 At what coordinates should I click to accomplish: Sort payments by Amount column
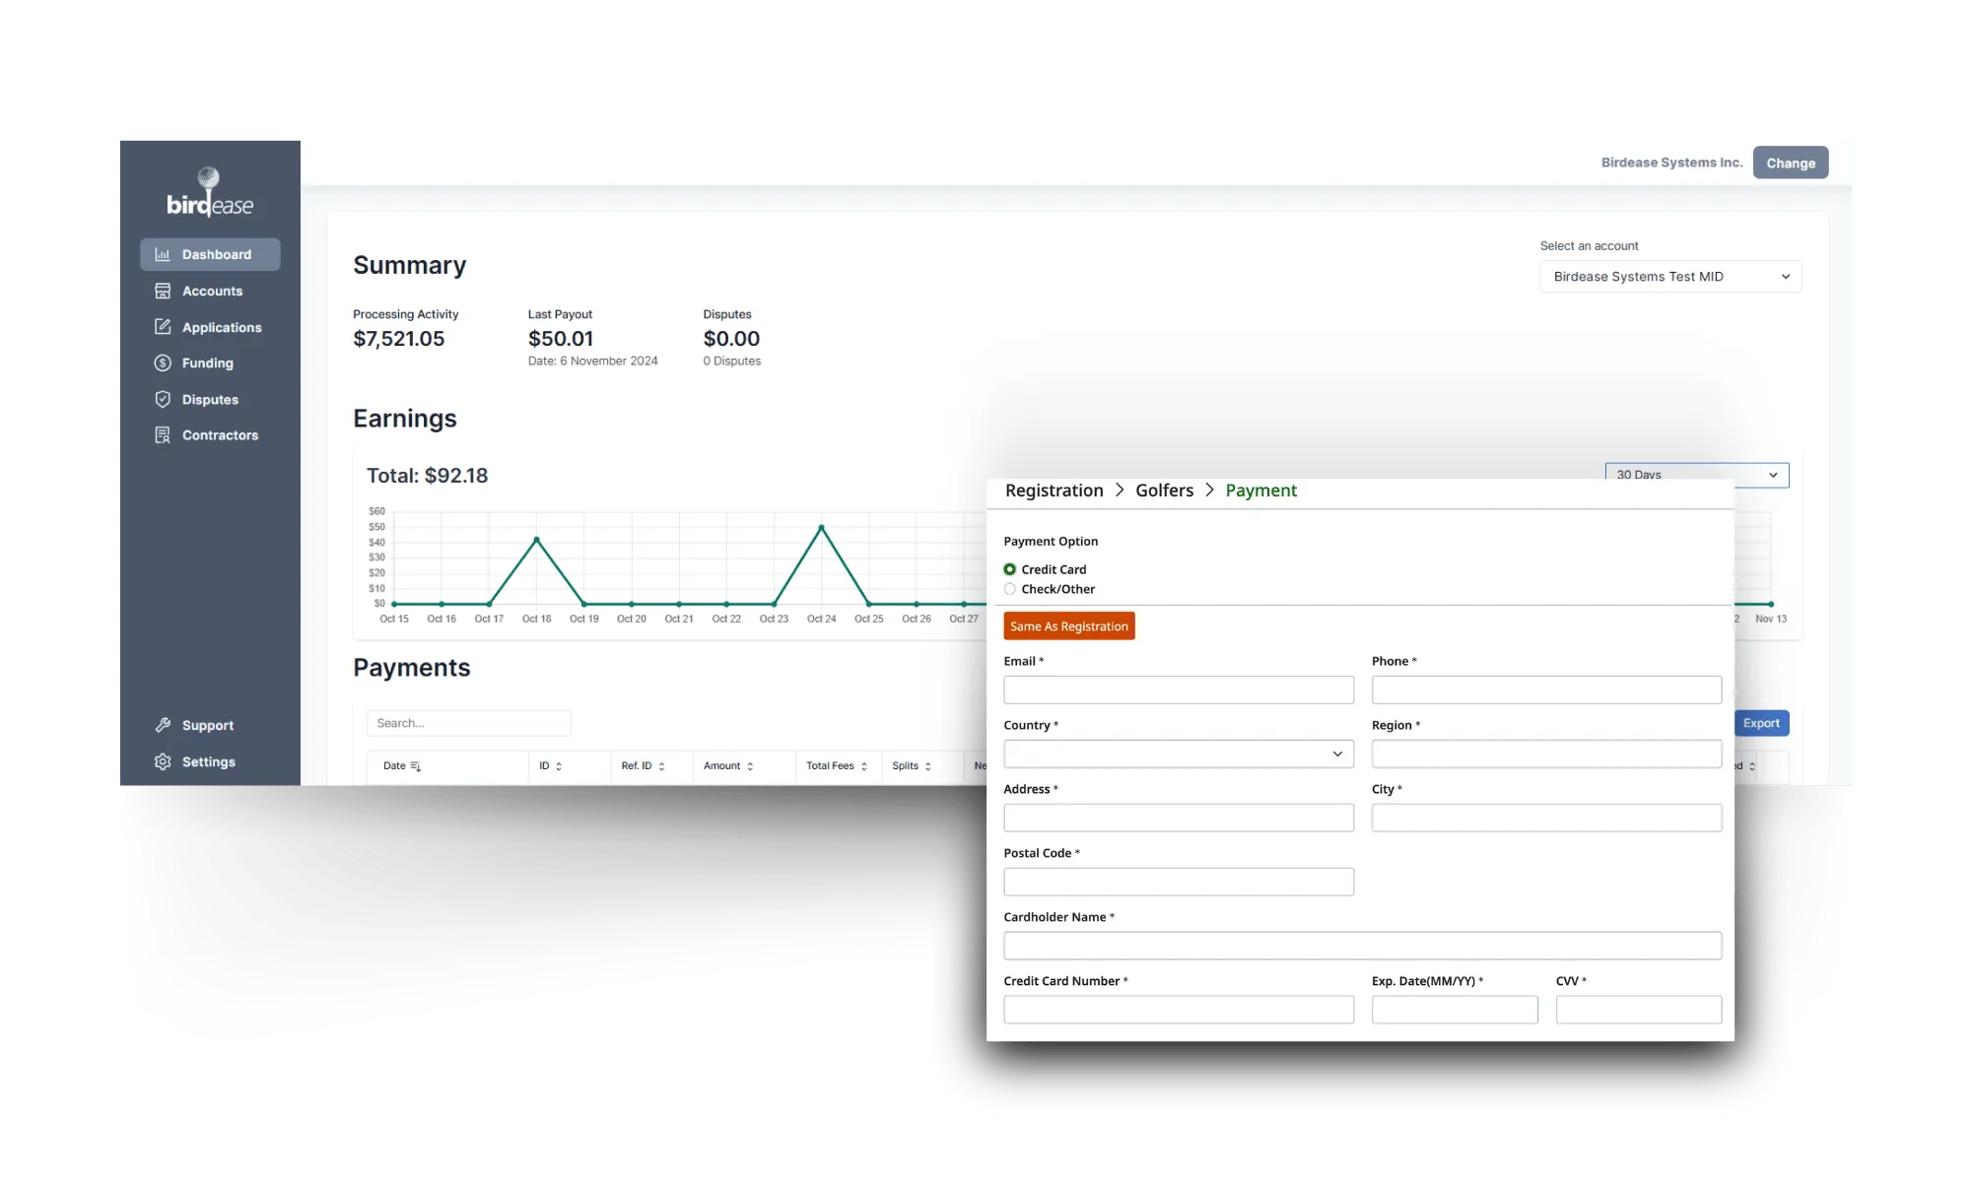pyautogui.click(x=729, y=765)
